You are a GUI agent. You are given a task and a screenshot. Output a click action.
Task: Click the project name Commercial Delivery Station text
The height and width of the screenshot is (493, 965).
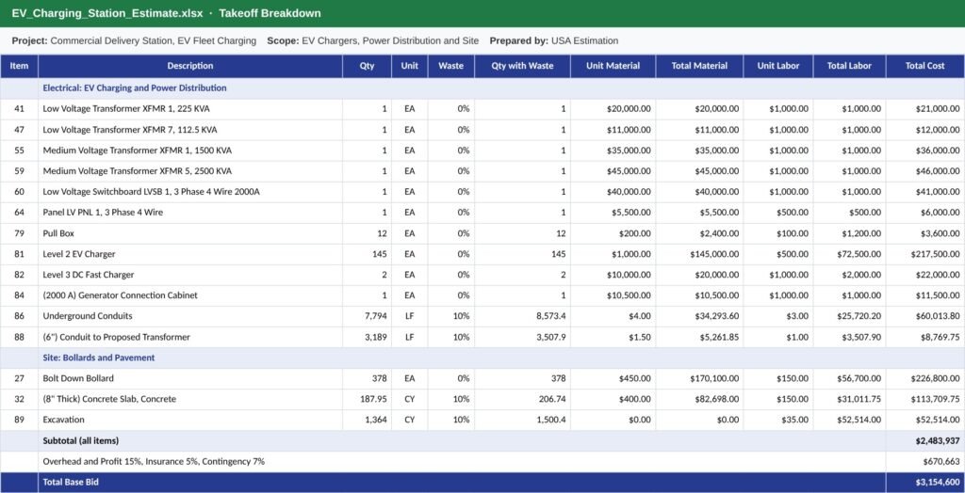pyautogui.click(x=154, y=40)
